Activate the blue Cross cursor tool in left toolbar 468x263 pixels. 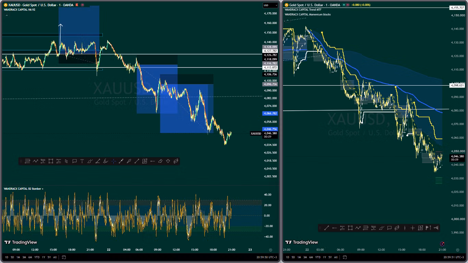(x=114, y=161)
